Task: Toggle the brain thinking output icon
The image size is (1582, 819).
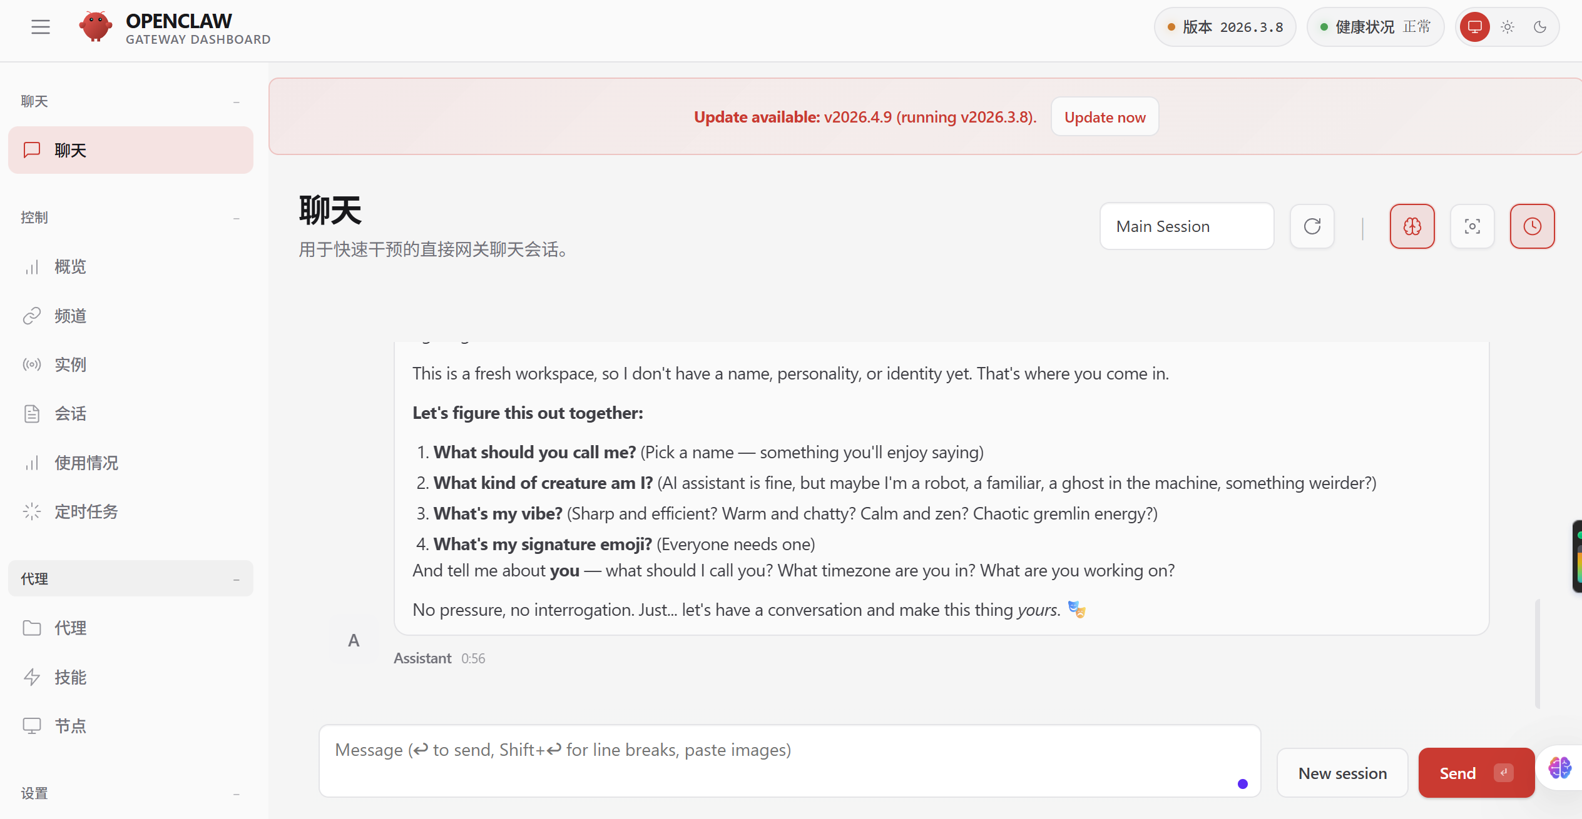Action: tap(1412, 226)
